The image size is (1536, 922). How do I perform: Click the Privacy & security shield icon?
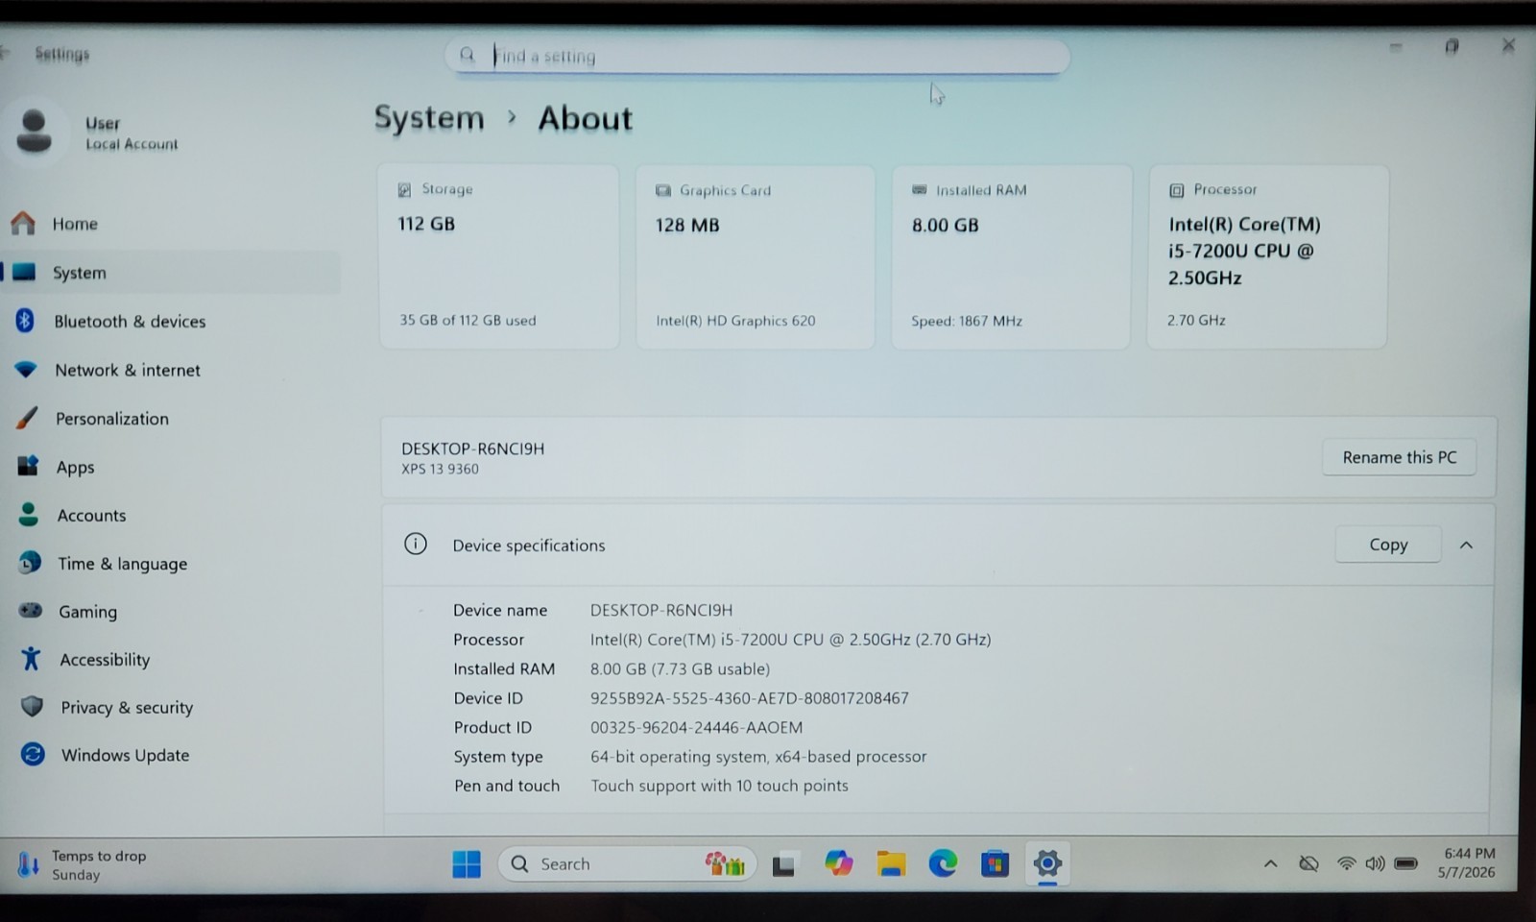32,707
